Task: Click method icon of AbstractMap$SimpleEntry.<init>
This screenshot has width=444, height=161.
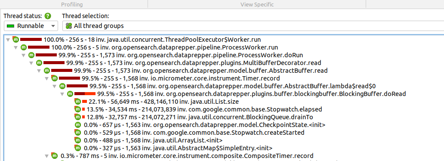Action: [77, 148]
